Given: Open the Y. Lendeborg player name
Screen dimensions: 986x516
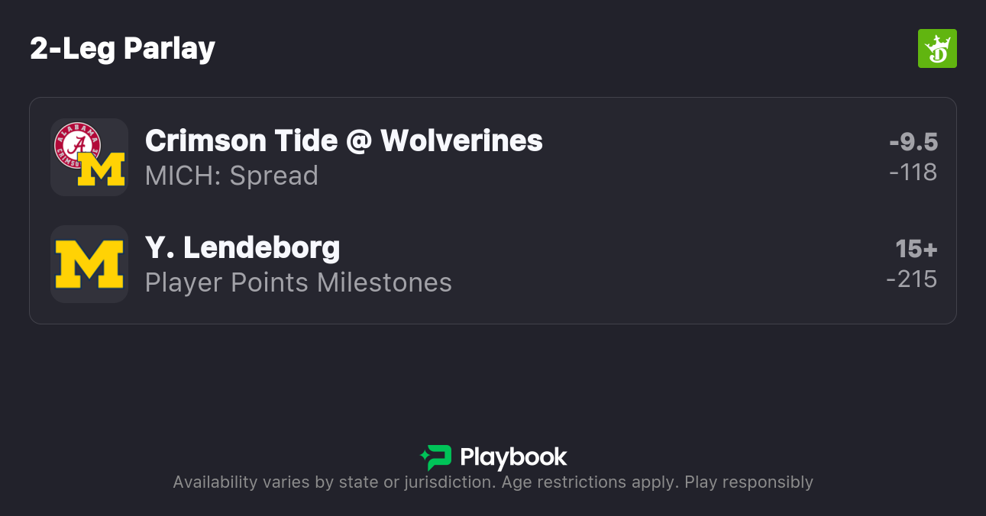Looking at the screenshot, I should click(x=242, y=247).
